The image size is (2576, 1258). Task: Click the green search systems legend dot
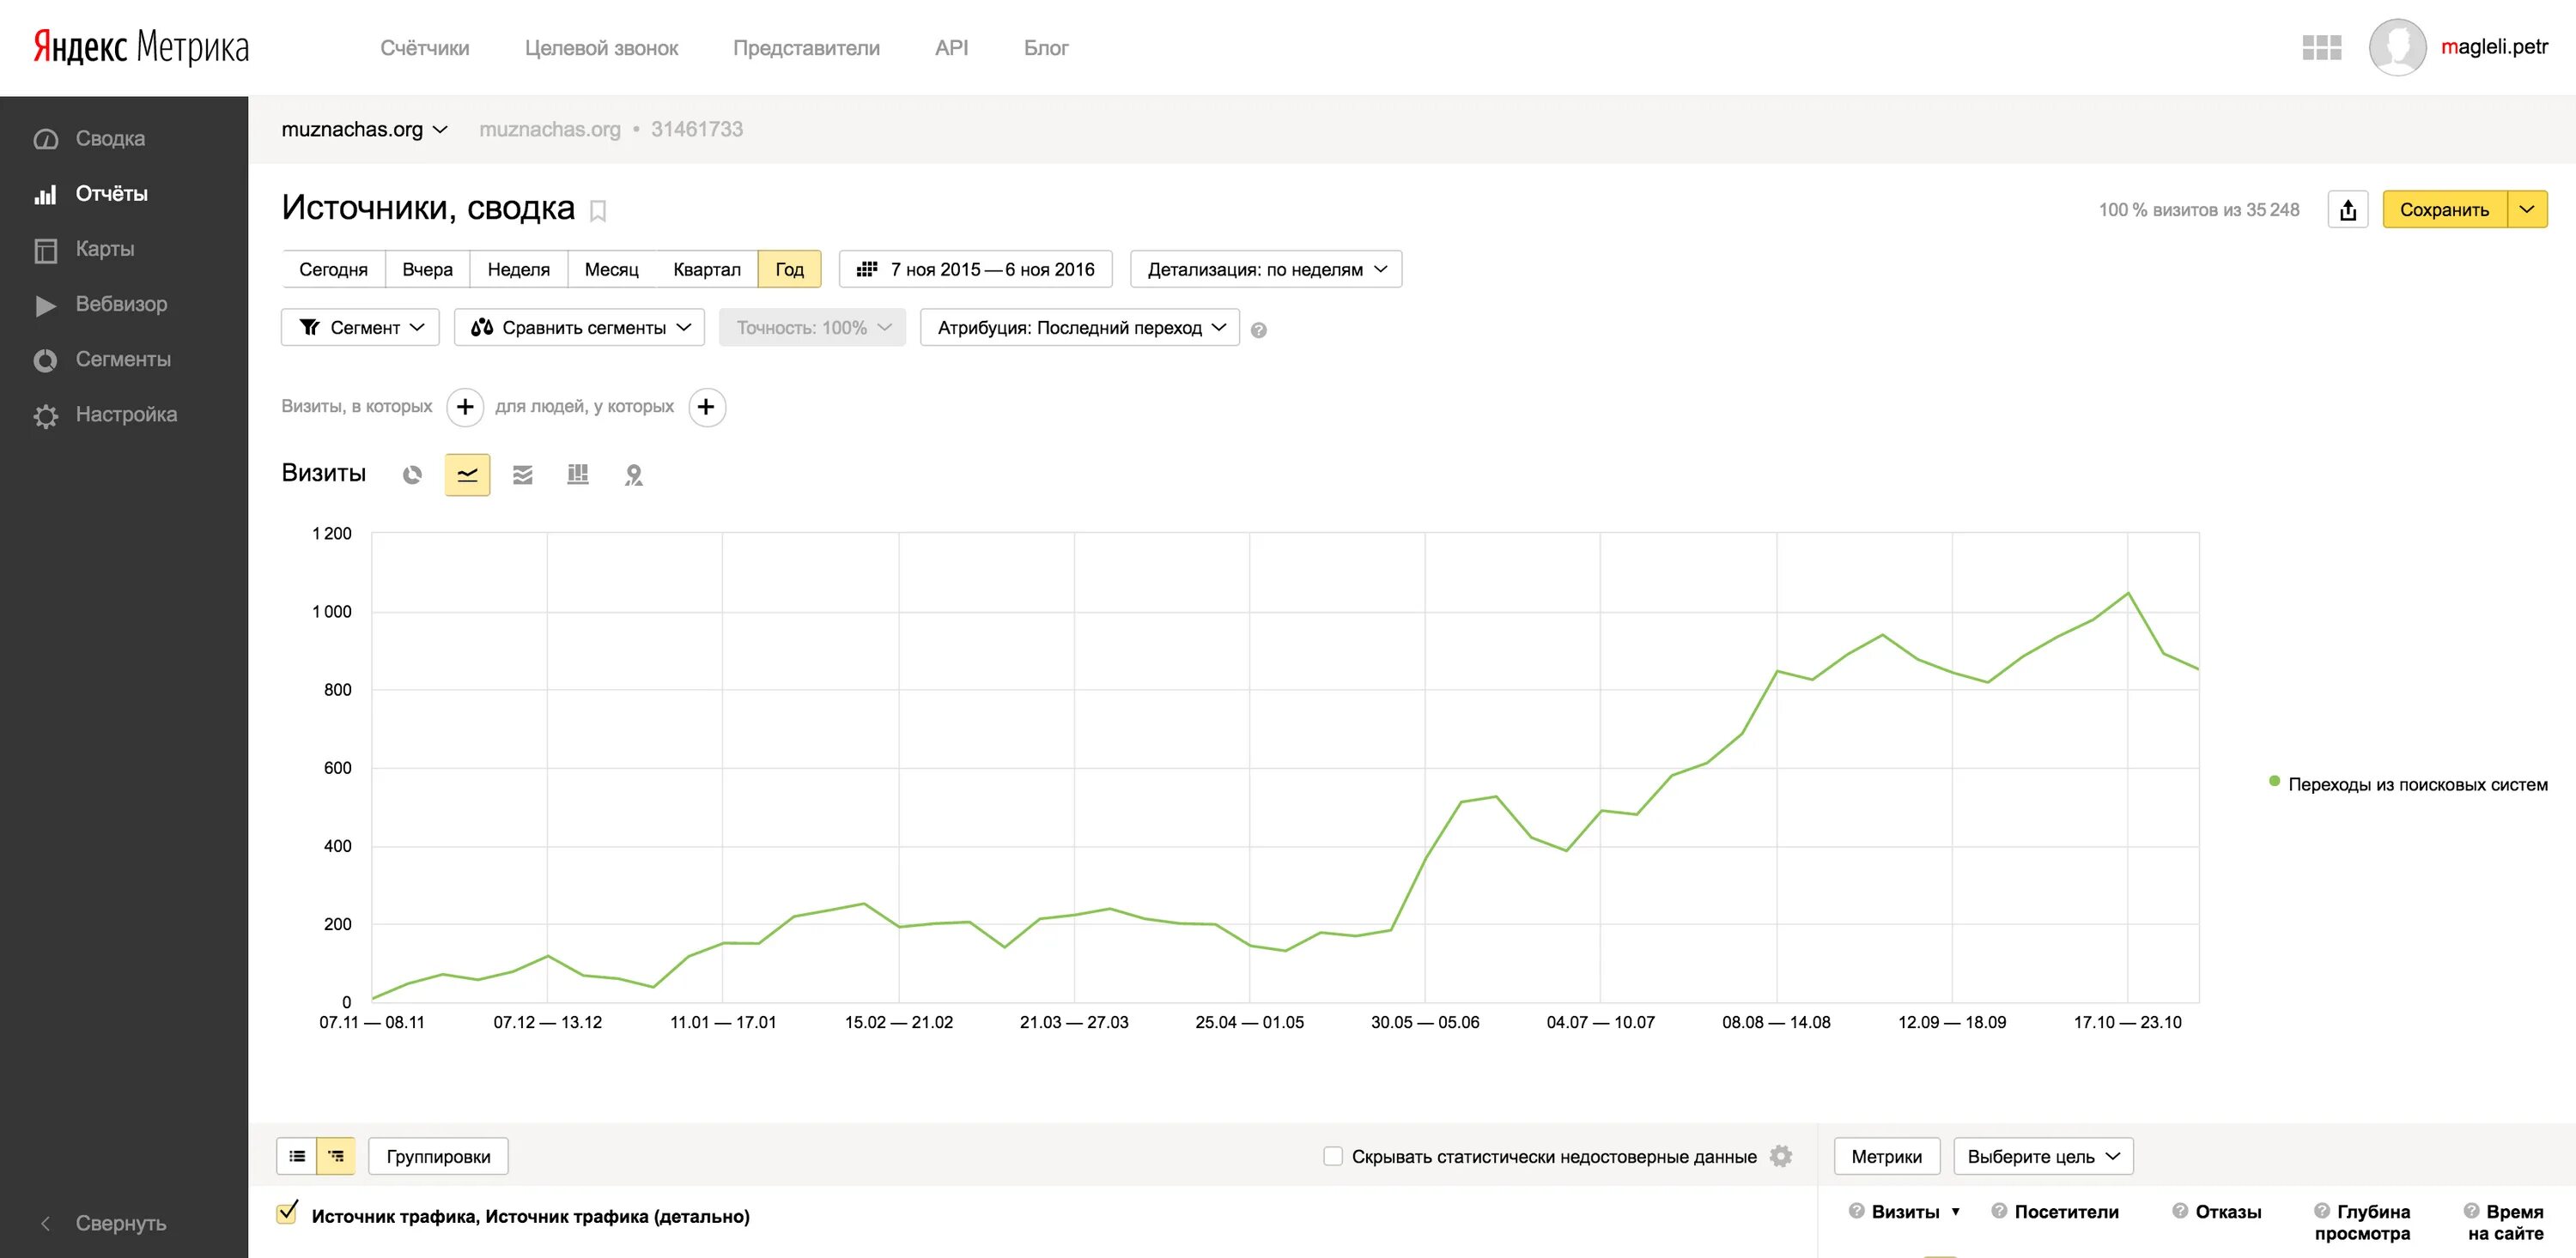coord(2274,782)
